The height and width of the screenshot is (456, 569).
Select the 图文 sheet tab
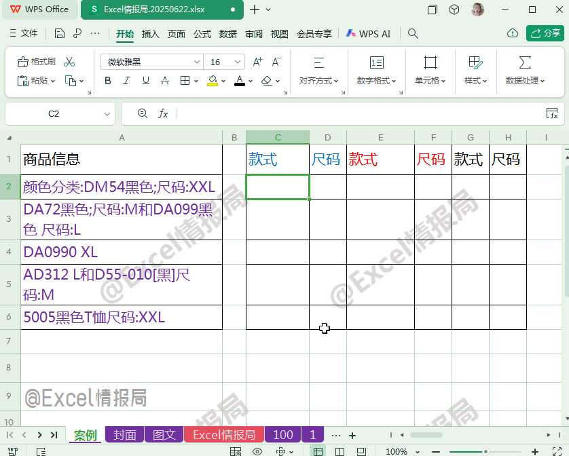[164, 434]
